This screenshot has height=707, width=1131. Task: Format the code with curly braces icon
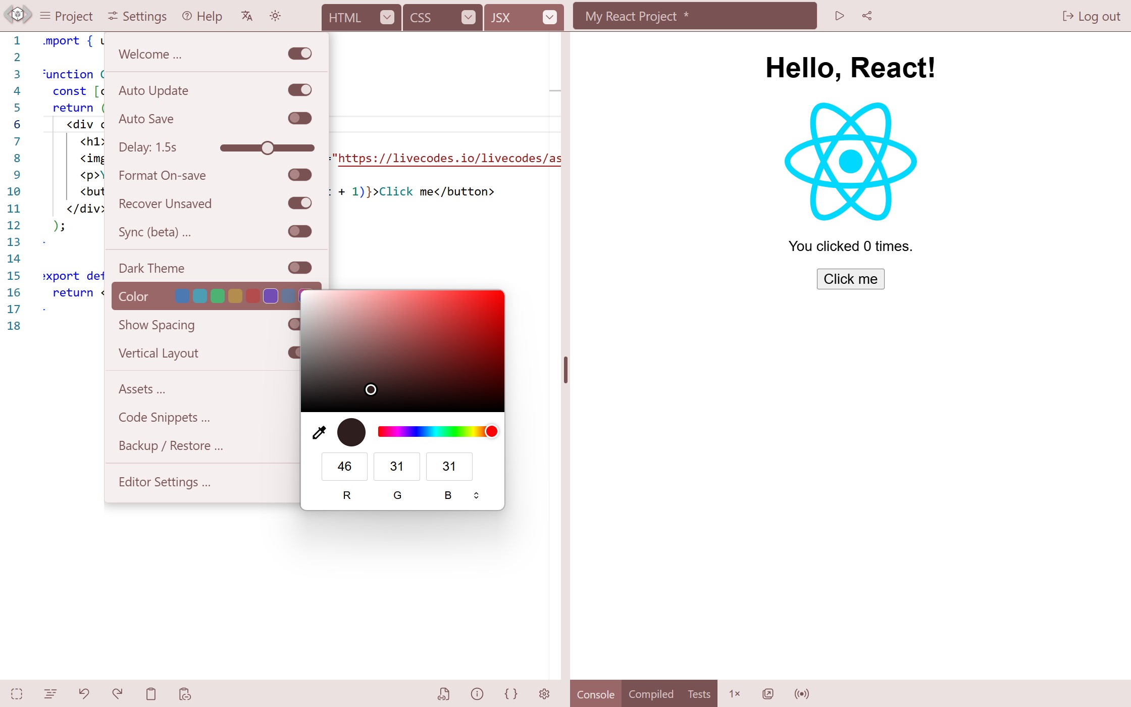[x=511, y=693]
